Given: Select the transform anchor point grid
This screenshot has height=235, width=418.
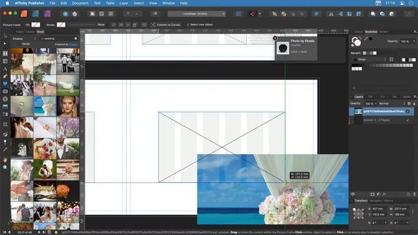Looking at the screenshot, I should pos(358,213).
